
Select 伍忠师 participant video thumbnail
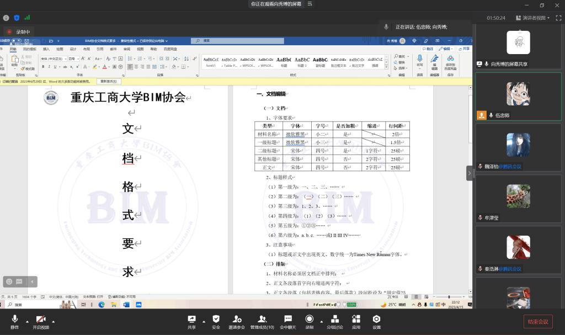[x=518, y=94]
